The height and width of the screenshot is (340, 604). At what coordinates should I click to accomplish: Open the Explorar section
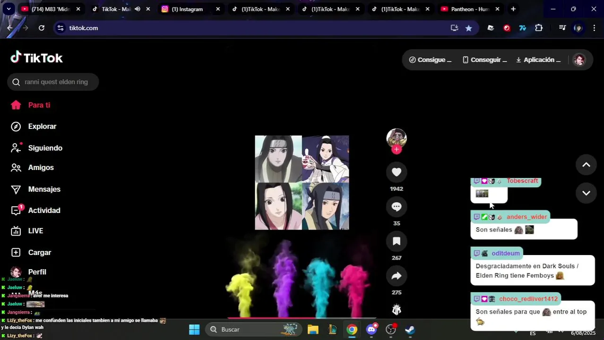(x=34, y=126)
